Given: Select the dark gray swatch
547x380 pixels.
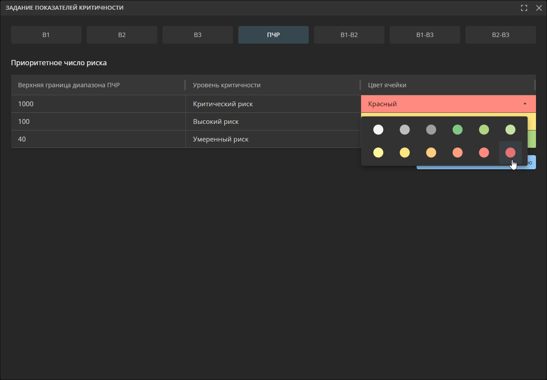Looking at the screenshot, I should point(431,130).
